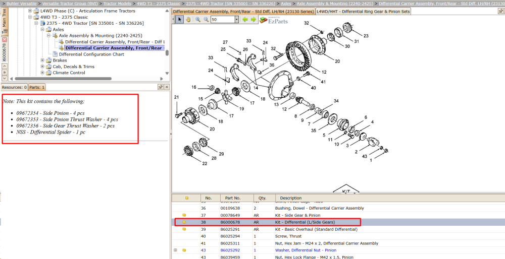This screenshot has height=259, width=505.
Task: Select Differential Carrier Assembly Diff L tree item
Action: pyautogui.click(x=115, y=42)
